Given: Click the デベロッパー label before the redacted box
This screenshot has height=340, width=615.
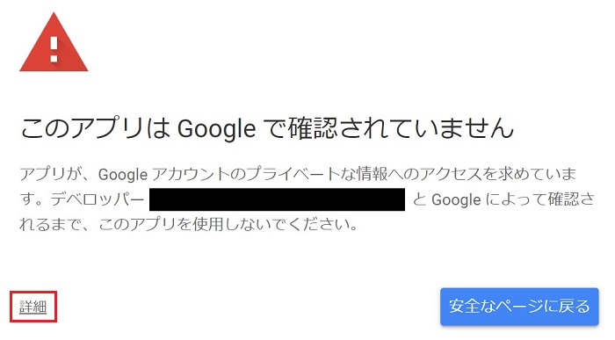Looking at the screenshot, I should click(98, 200).
